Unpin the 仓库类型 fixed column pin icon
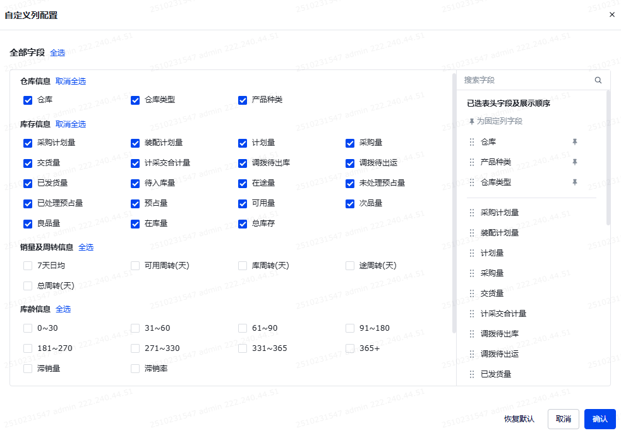 (575, 182)
